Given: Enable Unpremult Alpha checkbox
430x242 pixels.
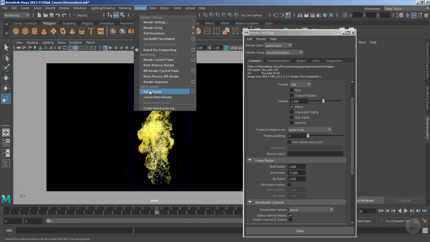Looking at the screenshot, I should tap(292, 112).
